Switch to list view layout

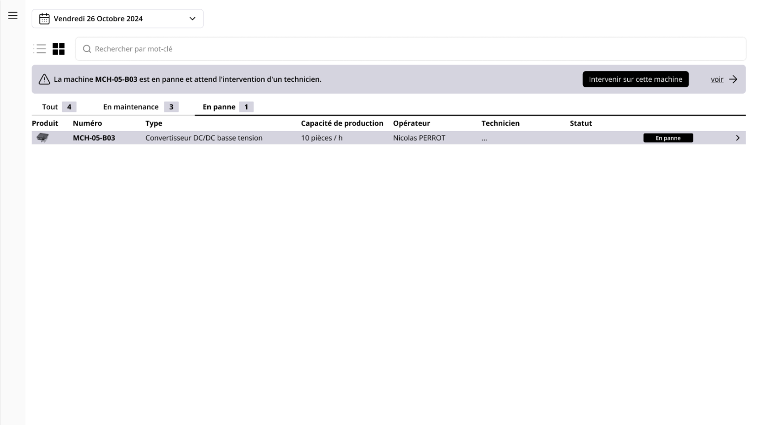tap(40, 49)
